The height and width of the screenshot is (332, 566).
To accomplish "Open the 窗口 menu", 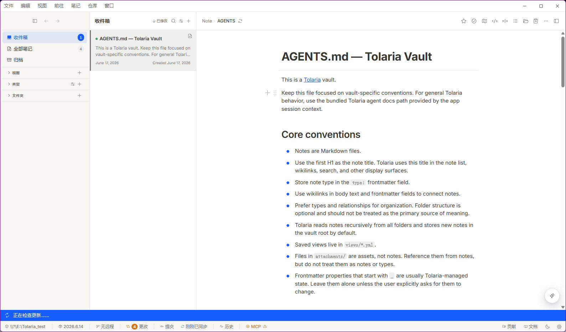I will [109, 6].
